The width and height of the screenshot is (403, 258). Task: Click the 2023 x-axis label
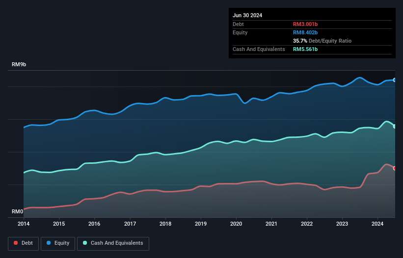point(342,224)
